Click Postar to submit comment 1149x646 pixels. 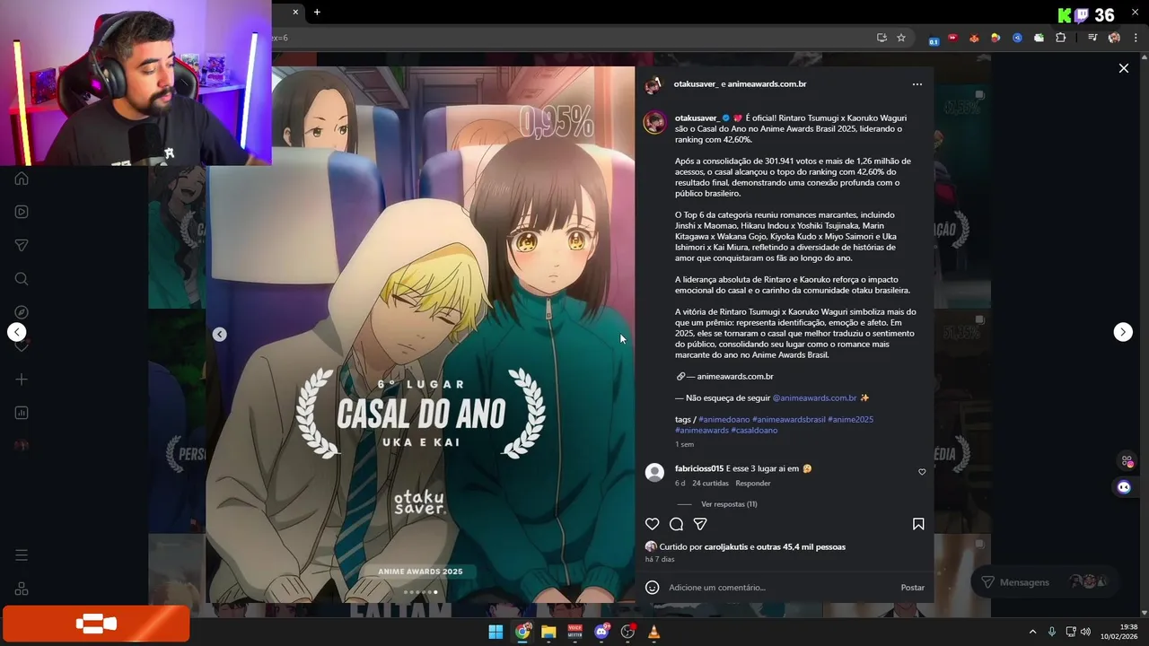tap(912, 588)
